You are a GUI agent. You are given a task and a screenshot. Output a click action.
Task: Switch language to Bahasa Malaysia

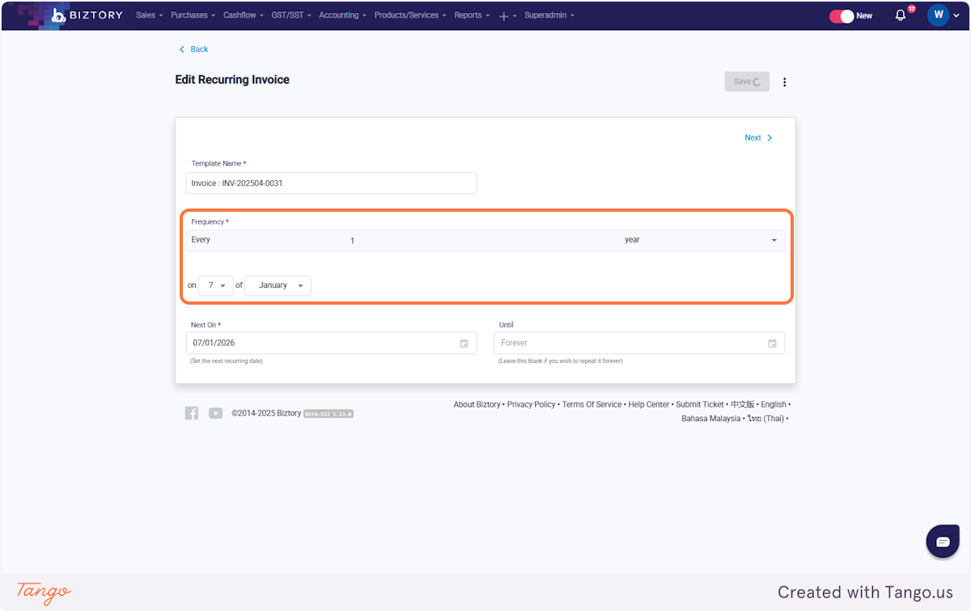click(x=710, y=419)
